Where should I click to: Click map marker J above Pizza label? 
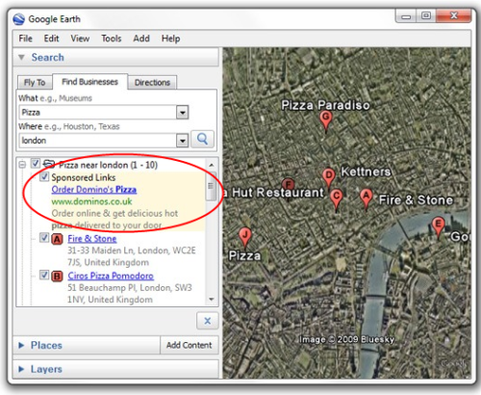coord(245,238)
